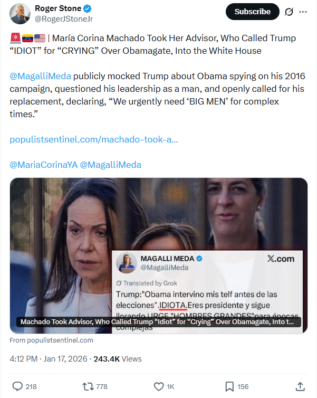Click the blue verified badge beside Roger Stone
This screenshot has width=317, height=398.
(x=88, y=8)
